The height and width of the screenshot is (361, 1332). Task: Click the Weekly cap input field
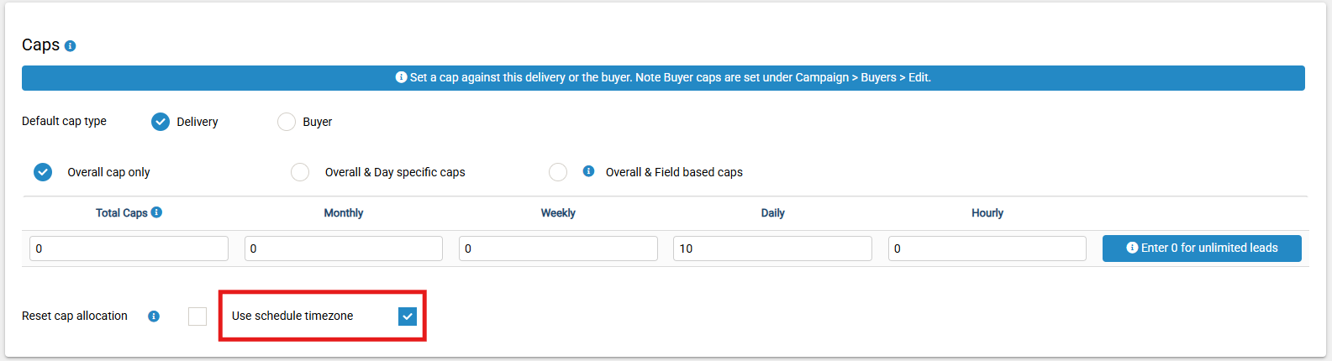(558, 249)
